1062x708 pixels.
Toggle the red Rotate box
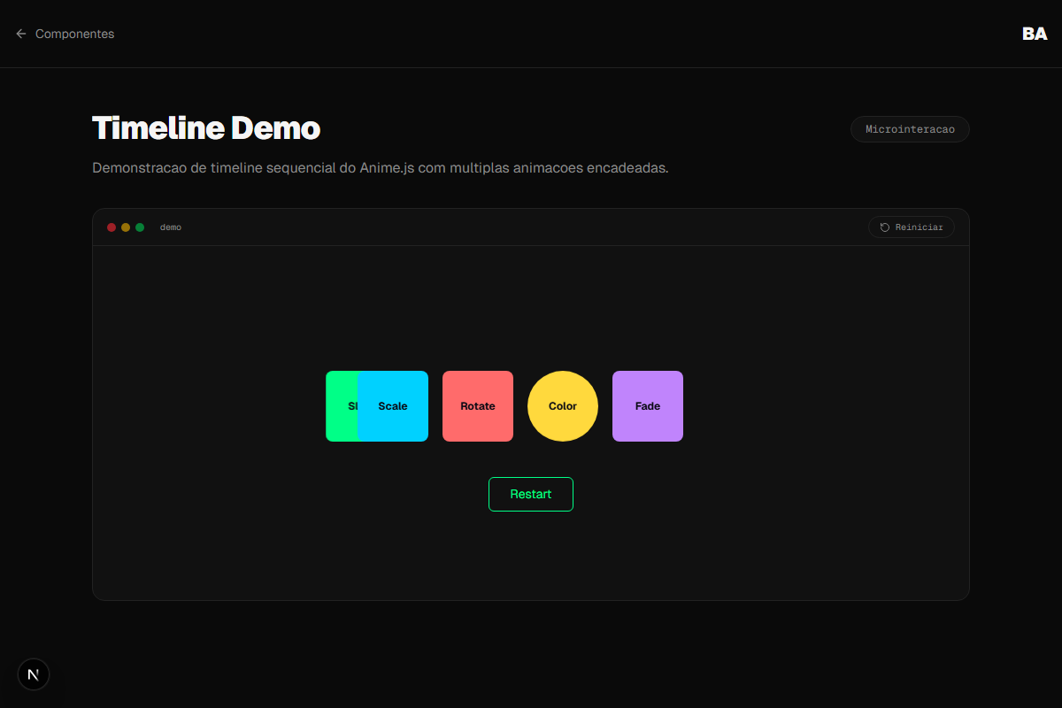click(x=477, y=406)
